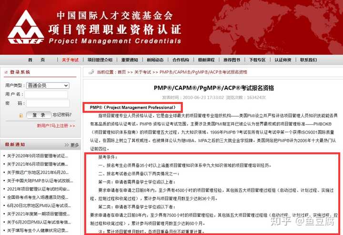
Task: Click the 报考条件: text line
Action: tap(108, 157)
